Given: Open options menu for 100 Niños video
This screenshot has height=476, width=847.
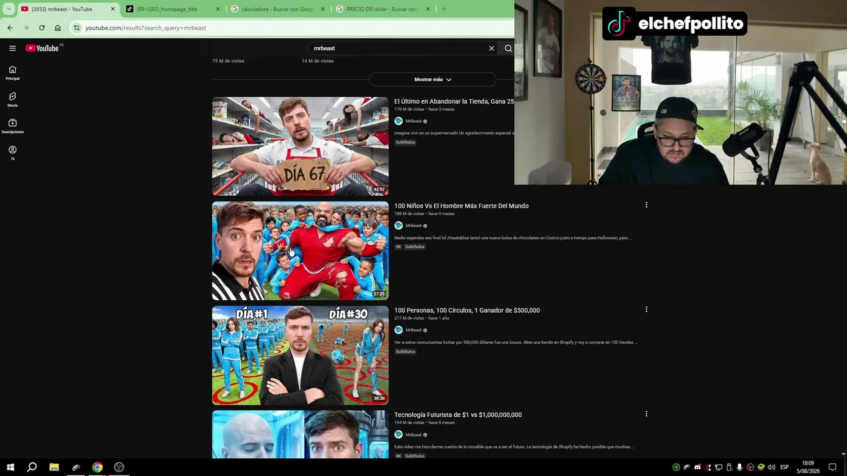Looking at the screenshot, I should [646, 205].
